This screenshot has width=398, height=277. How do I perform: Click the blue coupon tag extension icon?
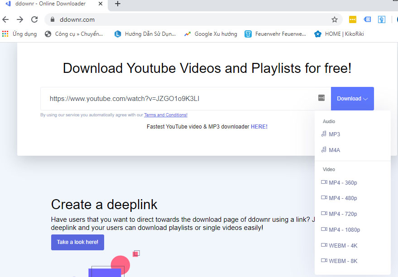[367, 19]
